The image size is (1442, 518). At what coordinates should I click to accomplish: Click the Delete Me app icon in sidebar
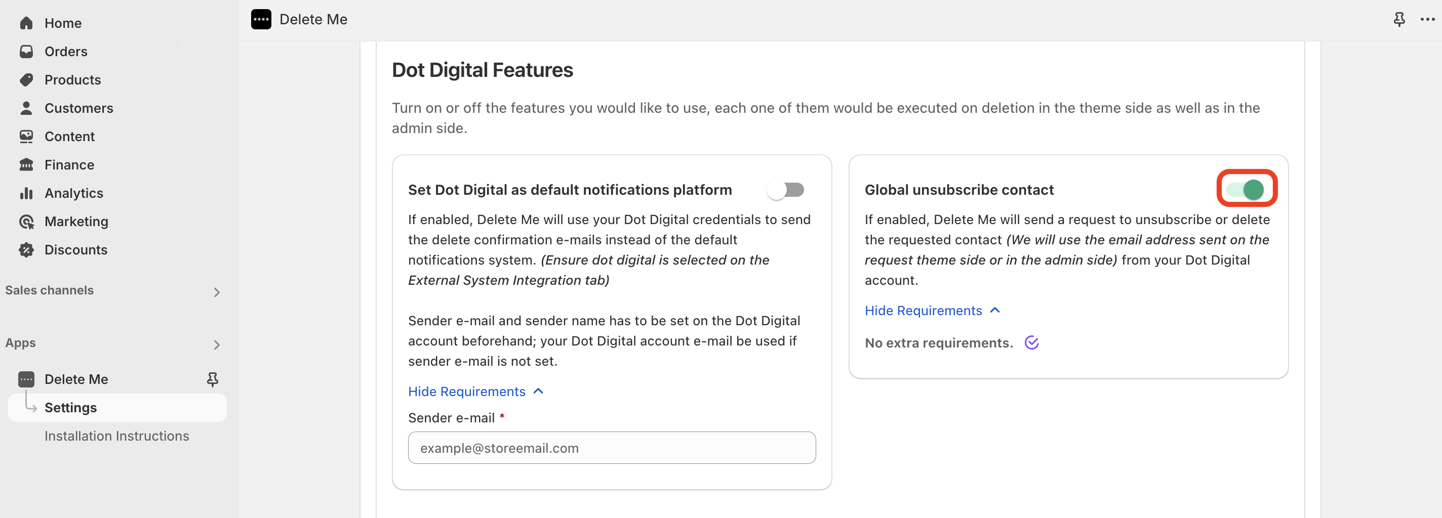click(26, 379)
